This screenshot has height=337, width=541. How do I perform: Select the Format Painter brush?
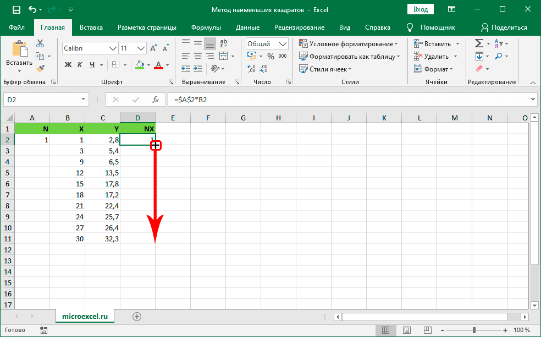40,68
